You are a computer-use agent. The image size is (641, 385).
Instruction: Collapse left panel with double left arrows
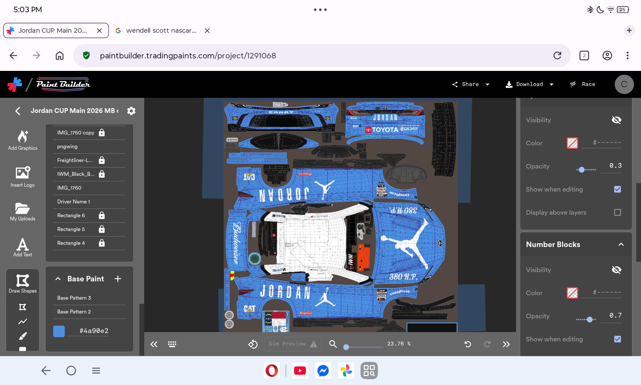tap(154, 344)
